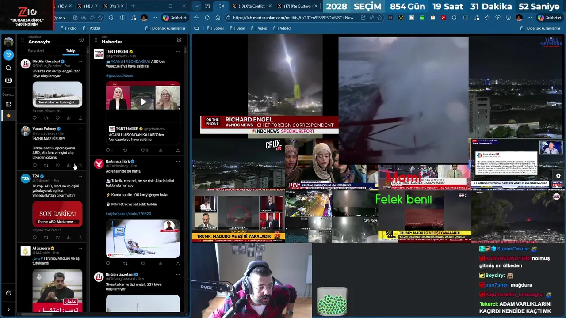This screenshot has height=318, width=566.
Task: Go to home page in right browser
Action: pos(218,18)
